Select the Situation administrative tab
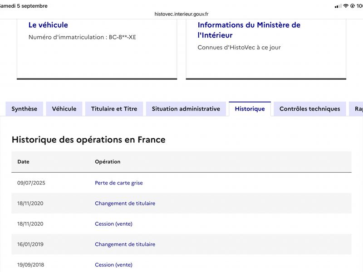The image size is (363, 272). (x=186, y=109)
